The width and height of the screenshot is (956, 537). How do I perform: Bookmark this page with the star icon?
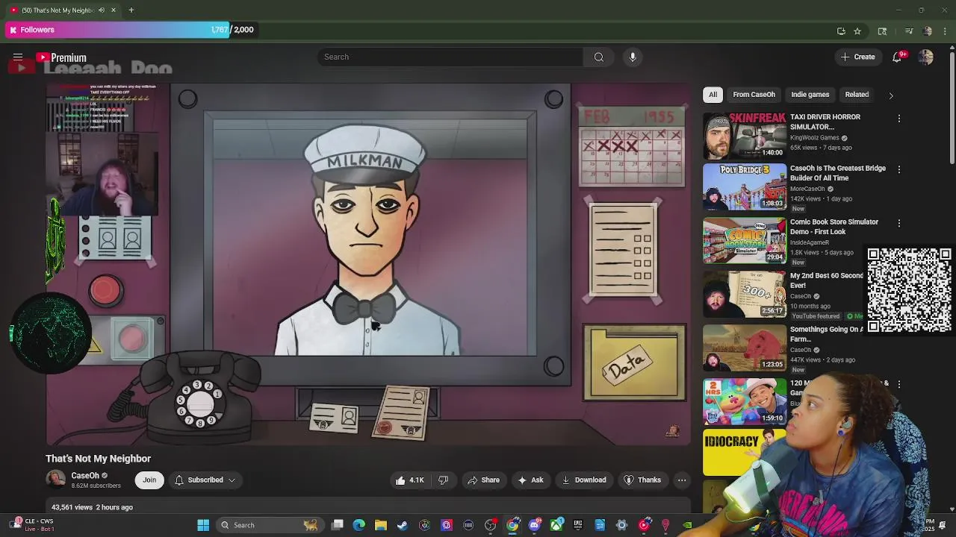(857, 31)
